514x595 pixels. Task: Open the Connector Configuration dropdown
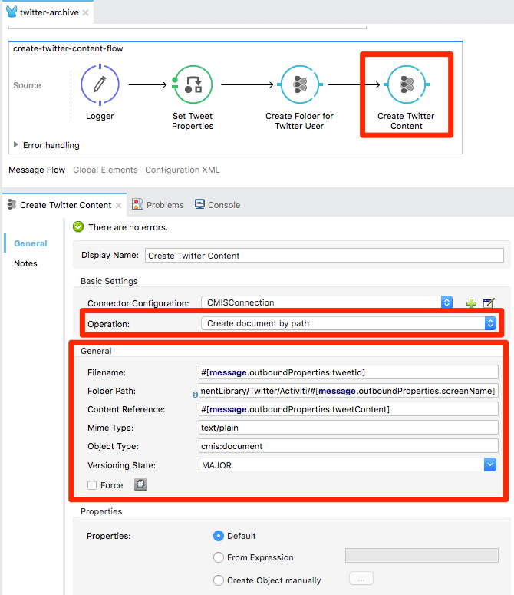click(447, 302)
